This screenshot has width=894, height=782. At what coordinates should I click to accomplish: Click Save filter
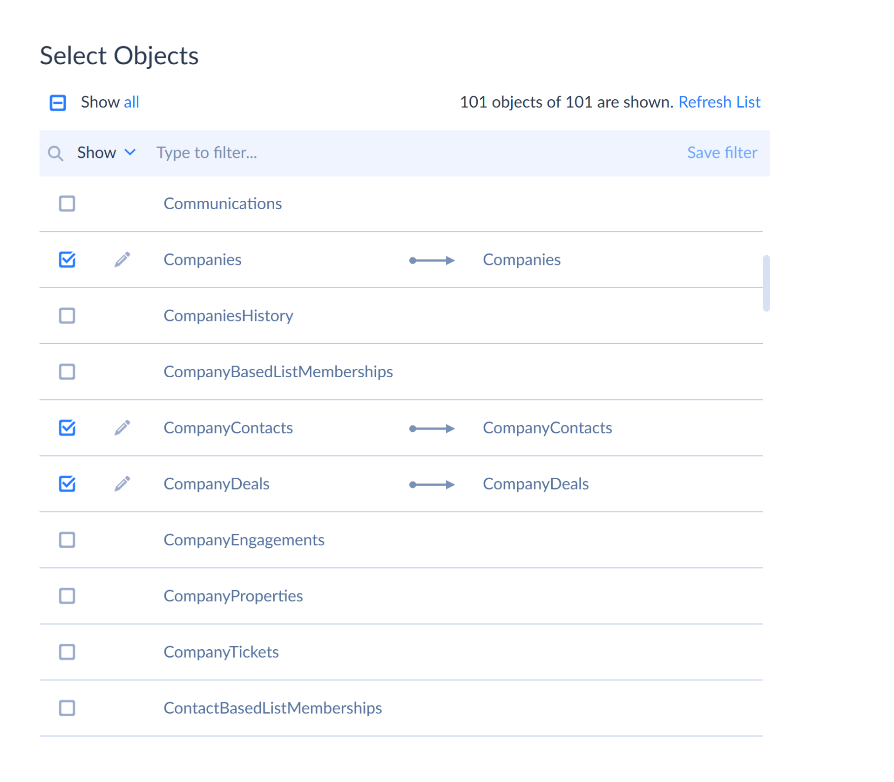(722, 153)
